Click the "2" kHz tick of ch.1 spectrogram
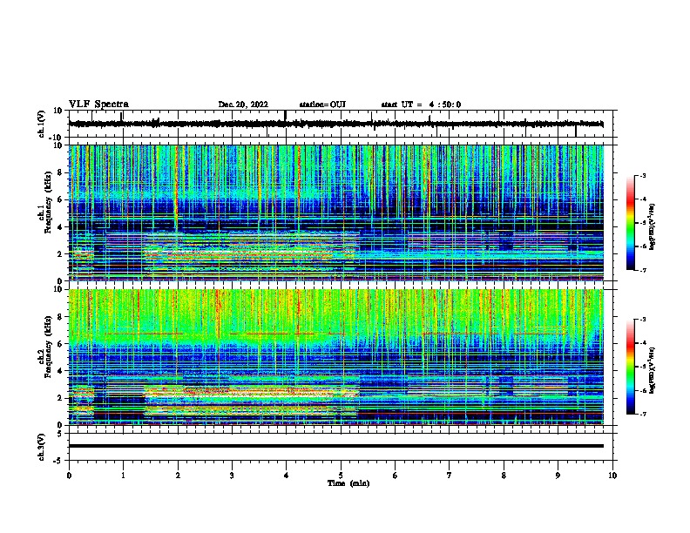The height and width of the screenshot is (533, 690). [60, 253]
